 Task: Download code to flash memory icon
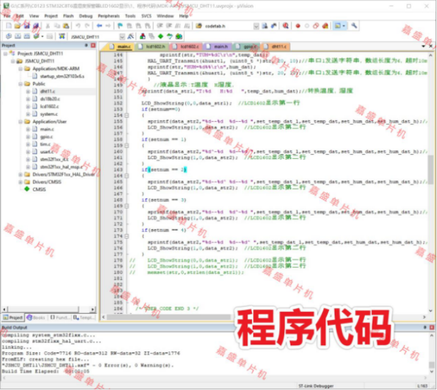pyautogui.click(x=62, y=36)
